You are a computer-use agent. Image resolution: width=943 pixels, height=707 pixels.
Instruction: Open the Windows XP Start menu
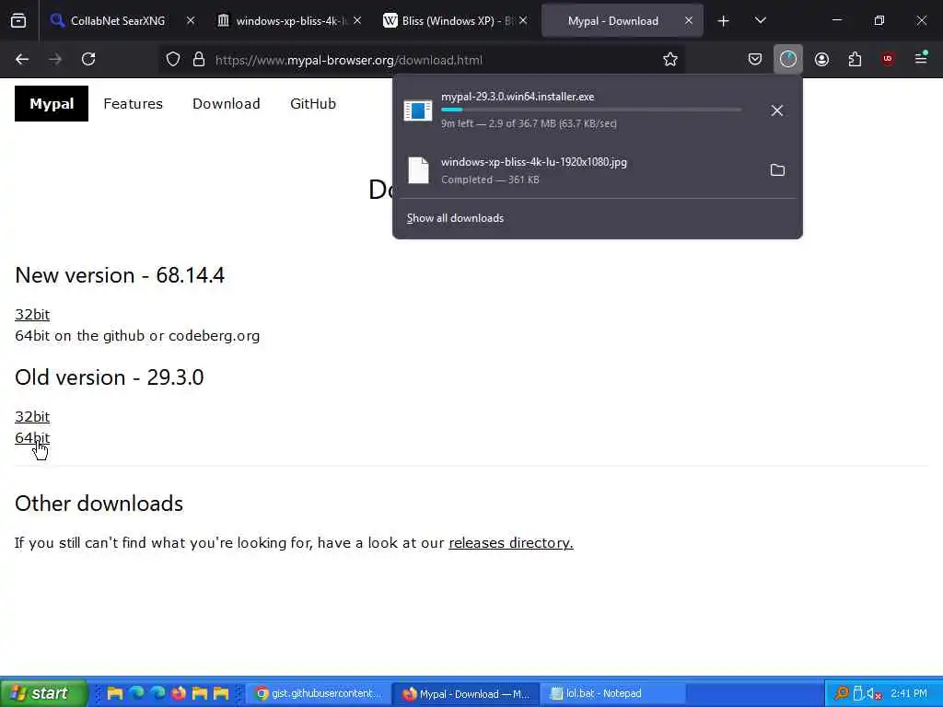[x=43, y=693]
